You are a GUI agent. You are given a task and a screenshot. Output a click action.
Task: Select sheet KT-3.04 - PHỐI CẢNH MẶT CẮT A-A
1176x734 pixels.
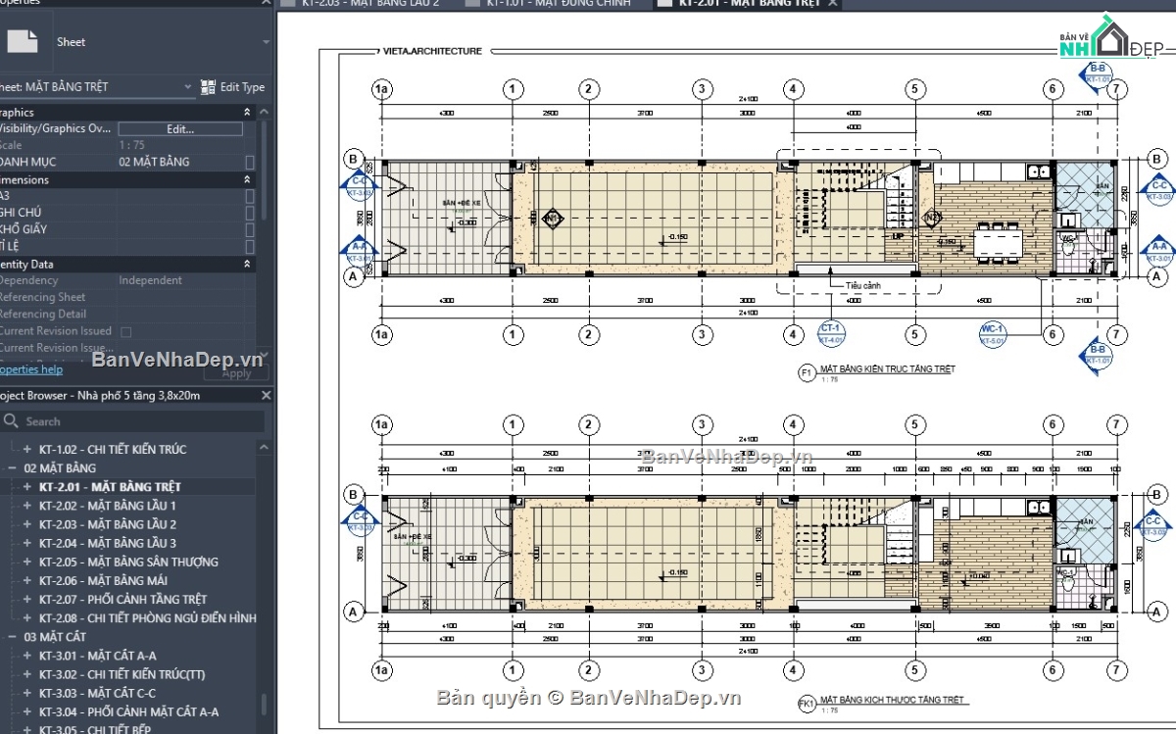point(129,712)
